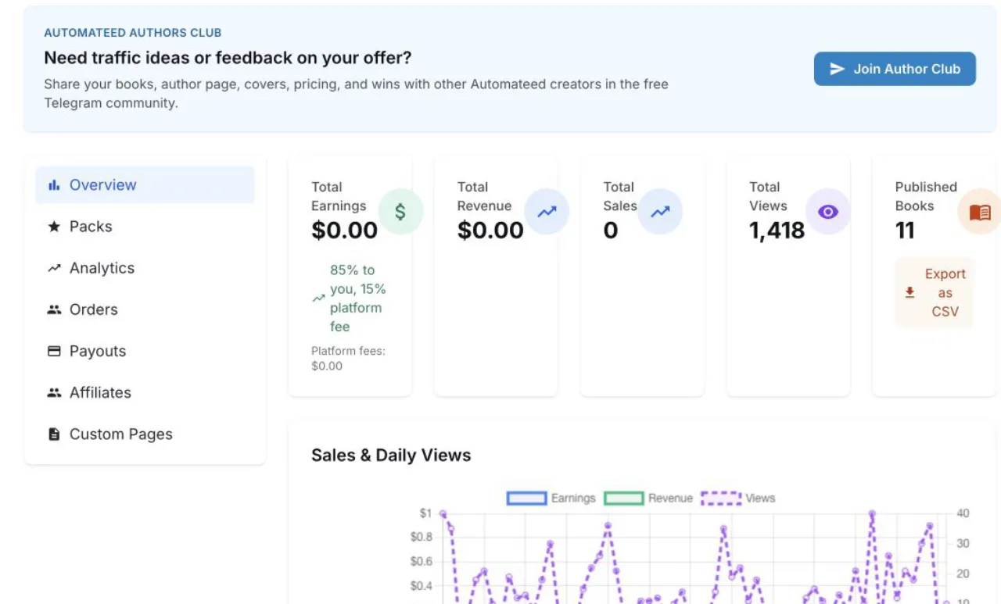The width and height of the screenshot is (1001, 604).
Task: Click the book icon in Published Books
Action: coord(980,212)
